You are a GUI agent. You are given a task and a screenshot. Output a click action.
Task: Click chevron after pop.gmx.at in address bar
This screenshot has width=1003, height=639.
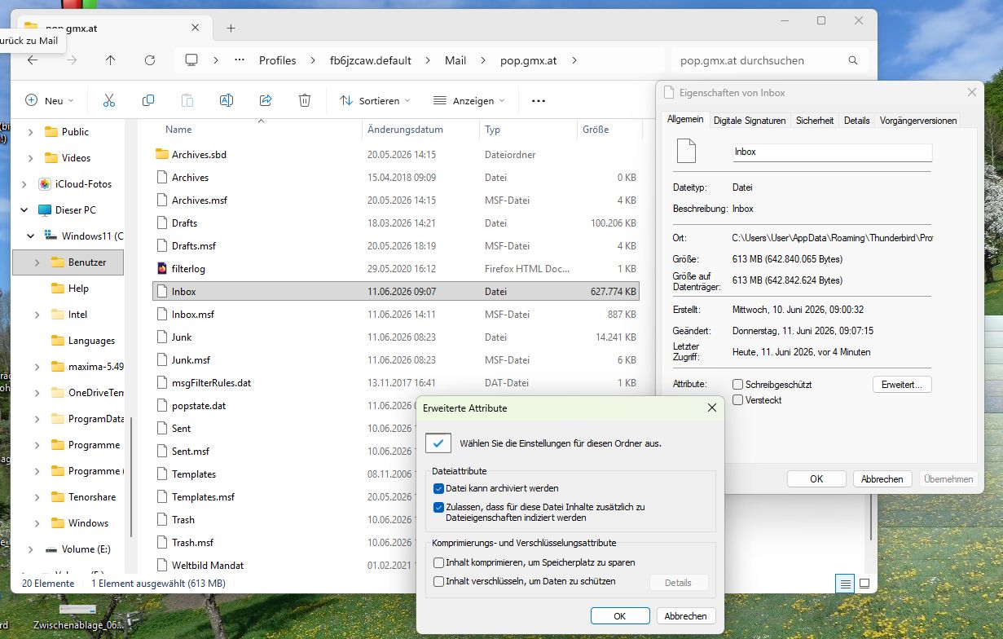574,60
